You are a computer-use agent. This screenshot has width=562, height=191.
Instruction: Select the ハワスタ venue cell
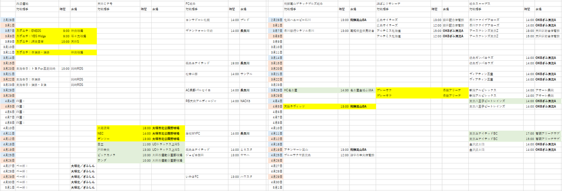[x=253, y=177]
